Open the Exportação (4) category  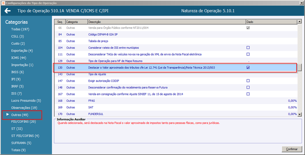pyautogui.click(x=22, y=51)
